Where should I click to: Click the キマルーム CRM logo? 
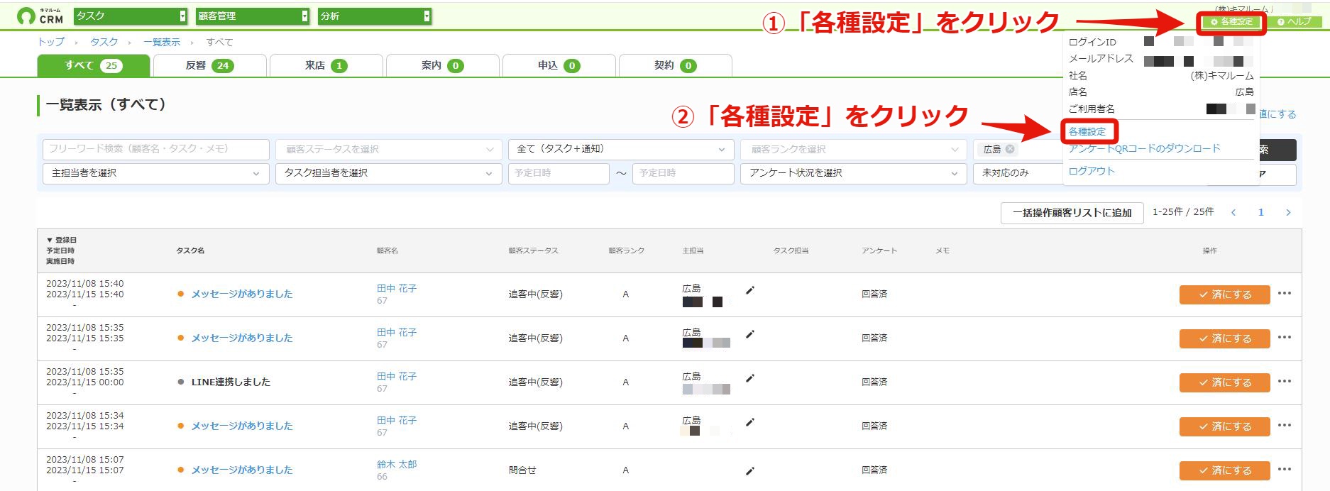pyautogui.click(x=40, y=16)
